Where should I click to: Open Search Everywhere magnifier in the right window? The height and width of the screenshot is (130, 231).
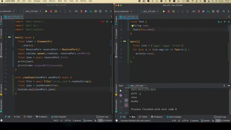tap(224, 11)
